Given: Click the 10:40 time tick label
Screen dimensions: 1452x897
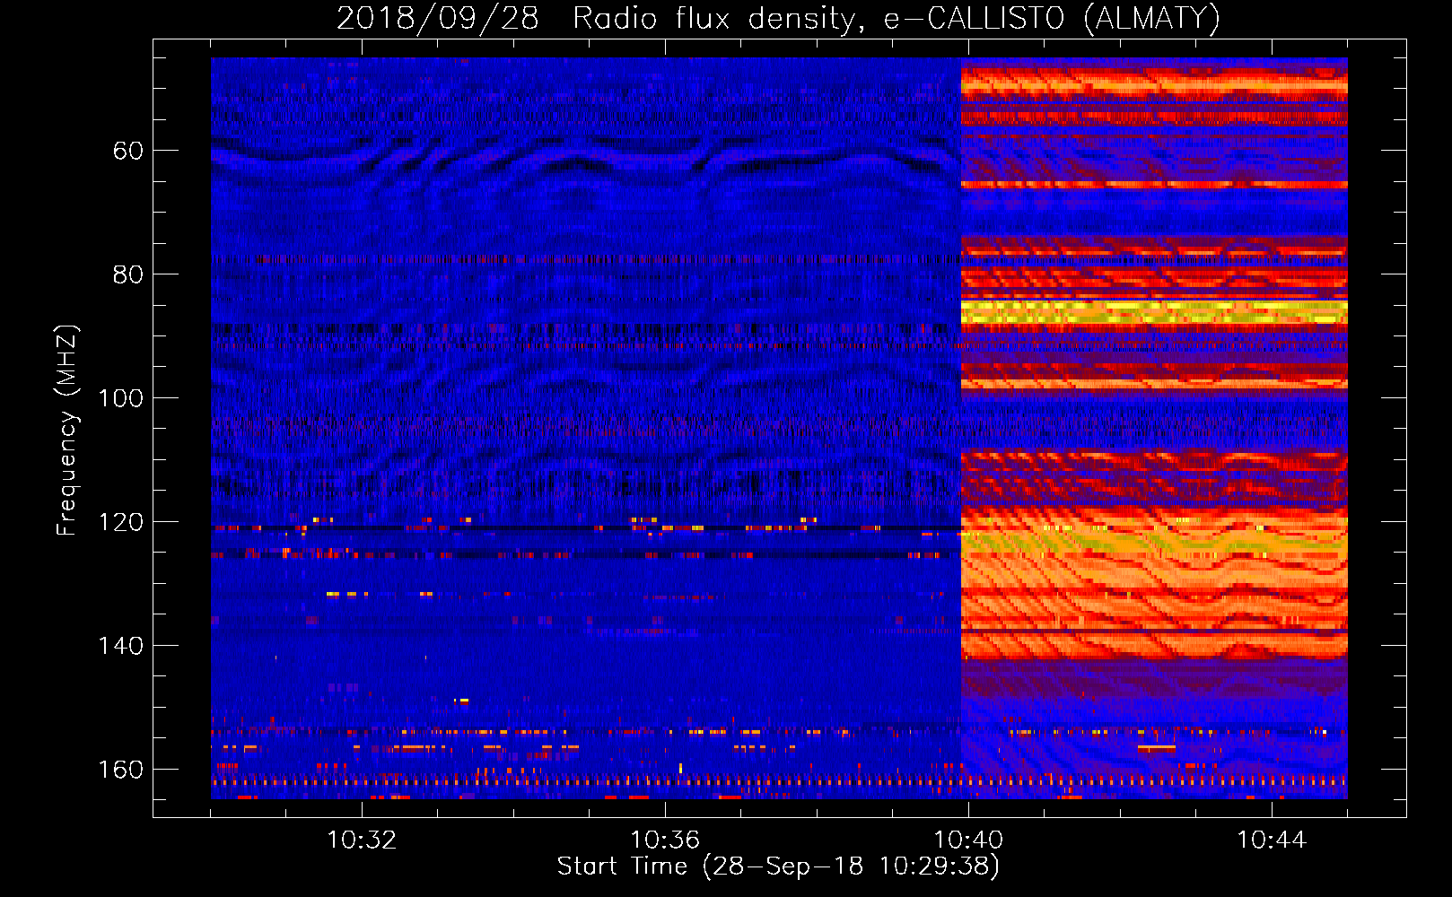Looking at the screenshot, I should (968, 840).
